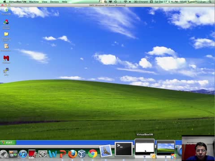
Task: Launch Google Chrome from the dock
Action: coord(93,153)
